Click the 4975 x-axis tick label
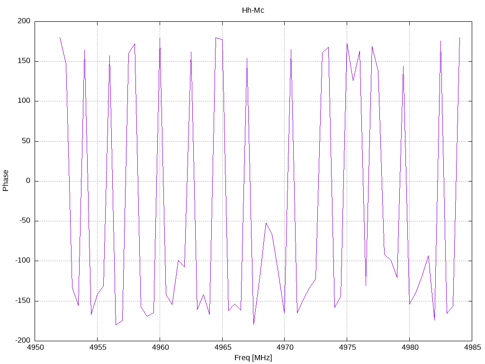This screenshot has width=485, height=364. click(x=347, y=347)
